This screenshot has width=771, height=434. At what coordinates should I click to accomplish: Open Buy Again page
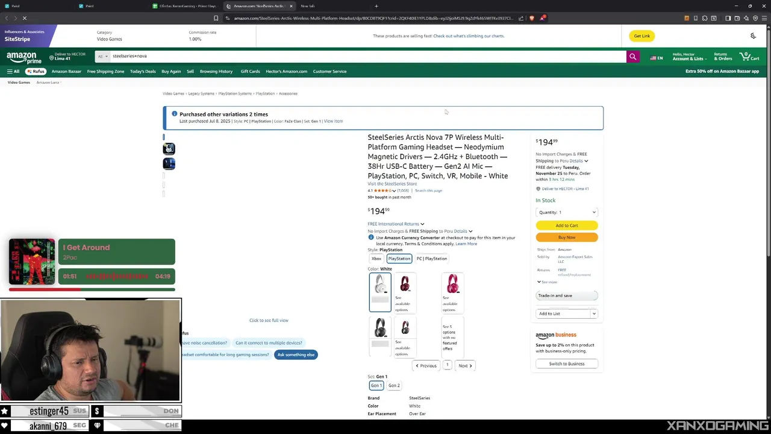[x=171, y=71]
